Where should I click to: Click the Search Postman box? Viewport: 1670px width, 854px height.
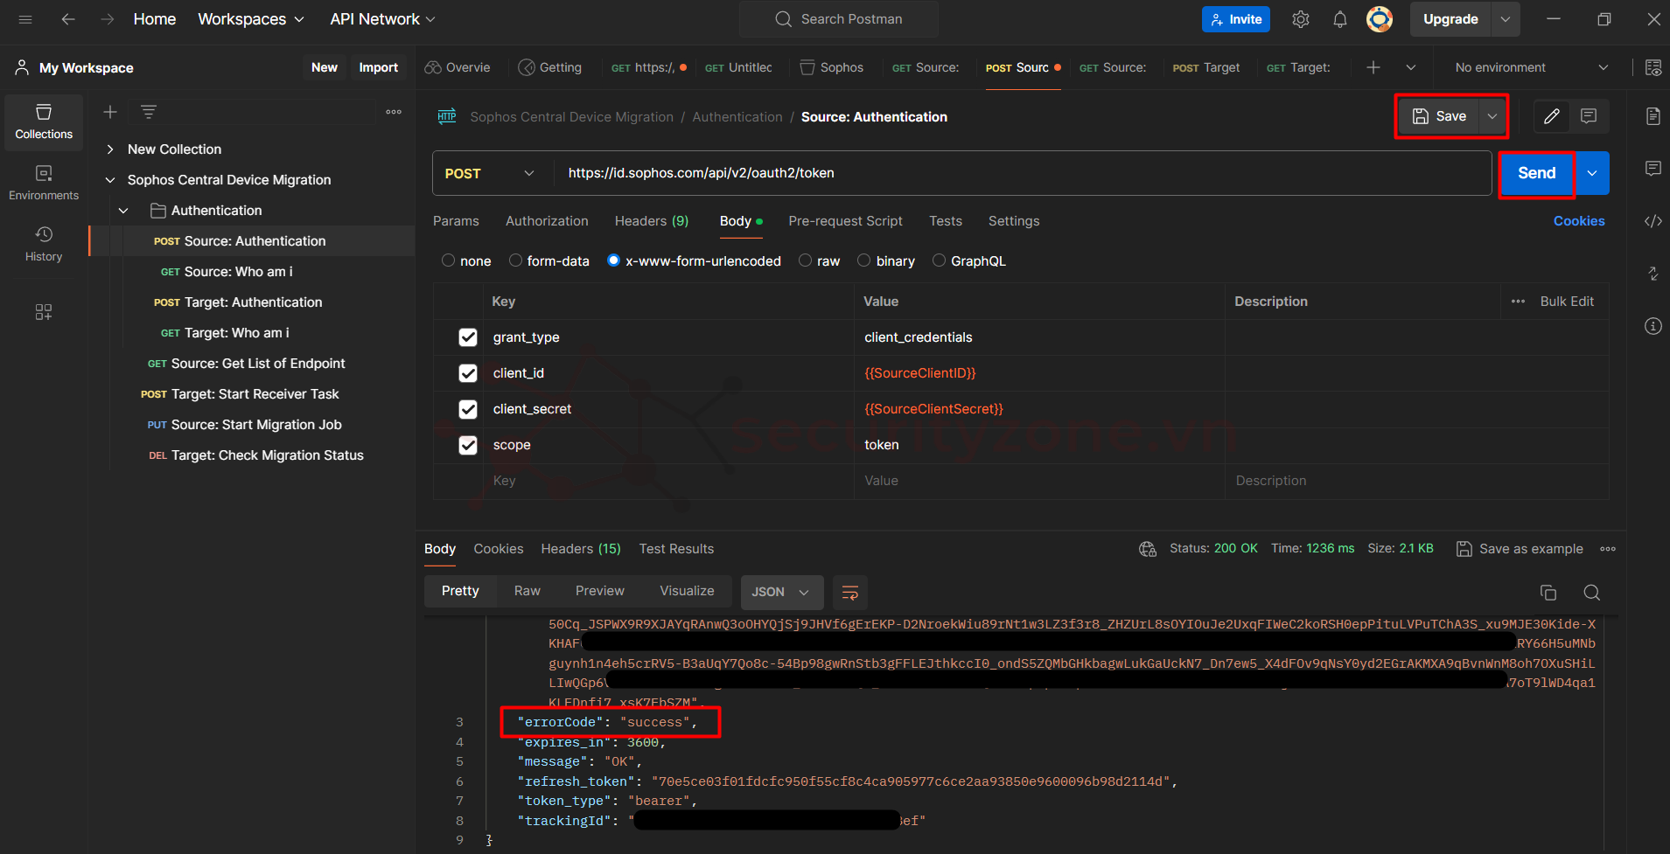[x=839, y=19]
